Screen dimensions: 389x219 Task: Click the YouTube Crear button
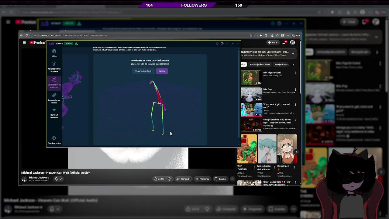tap(273, 43)
